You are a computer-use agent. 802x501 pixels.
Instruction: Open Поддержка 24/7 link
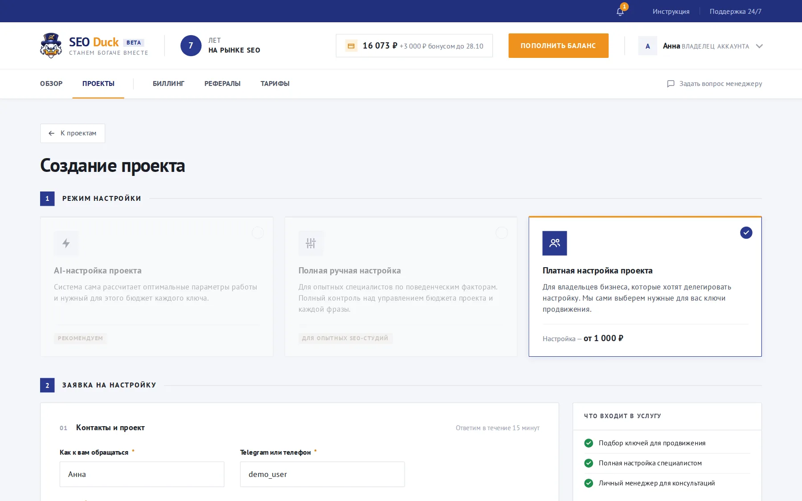[x=736, y=12]
